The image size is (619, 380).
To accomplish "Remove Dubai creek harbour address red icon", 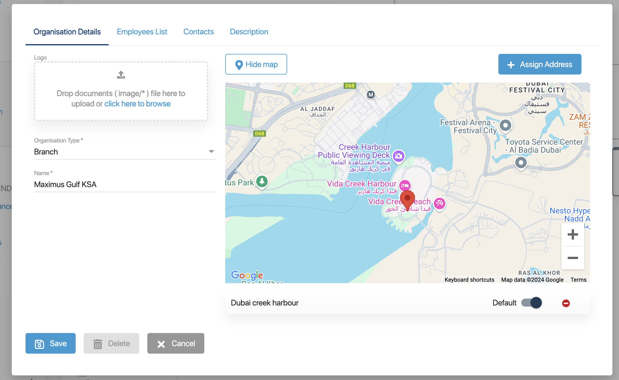I will click(x=566, y=303).
